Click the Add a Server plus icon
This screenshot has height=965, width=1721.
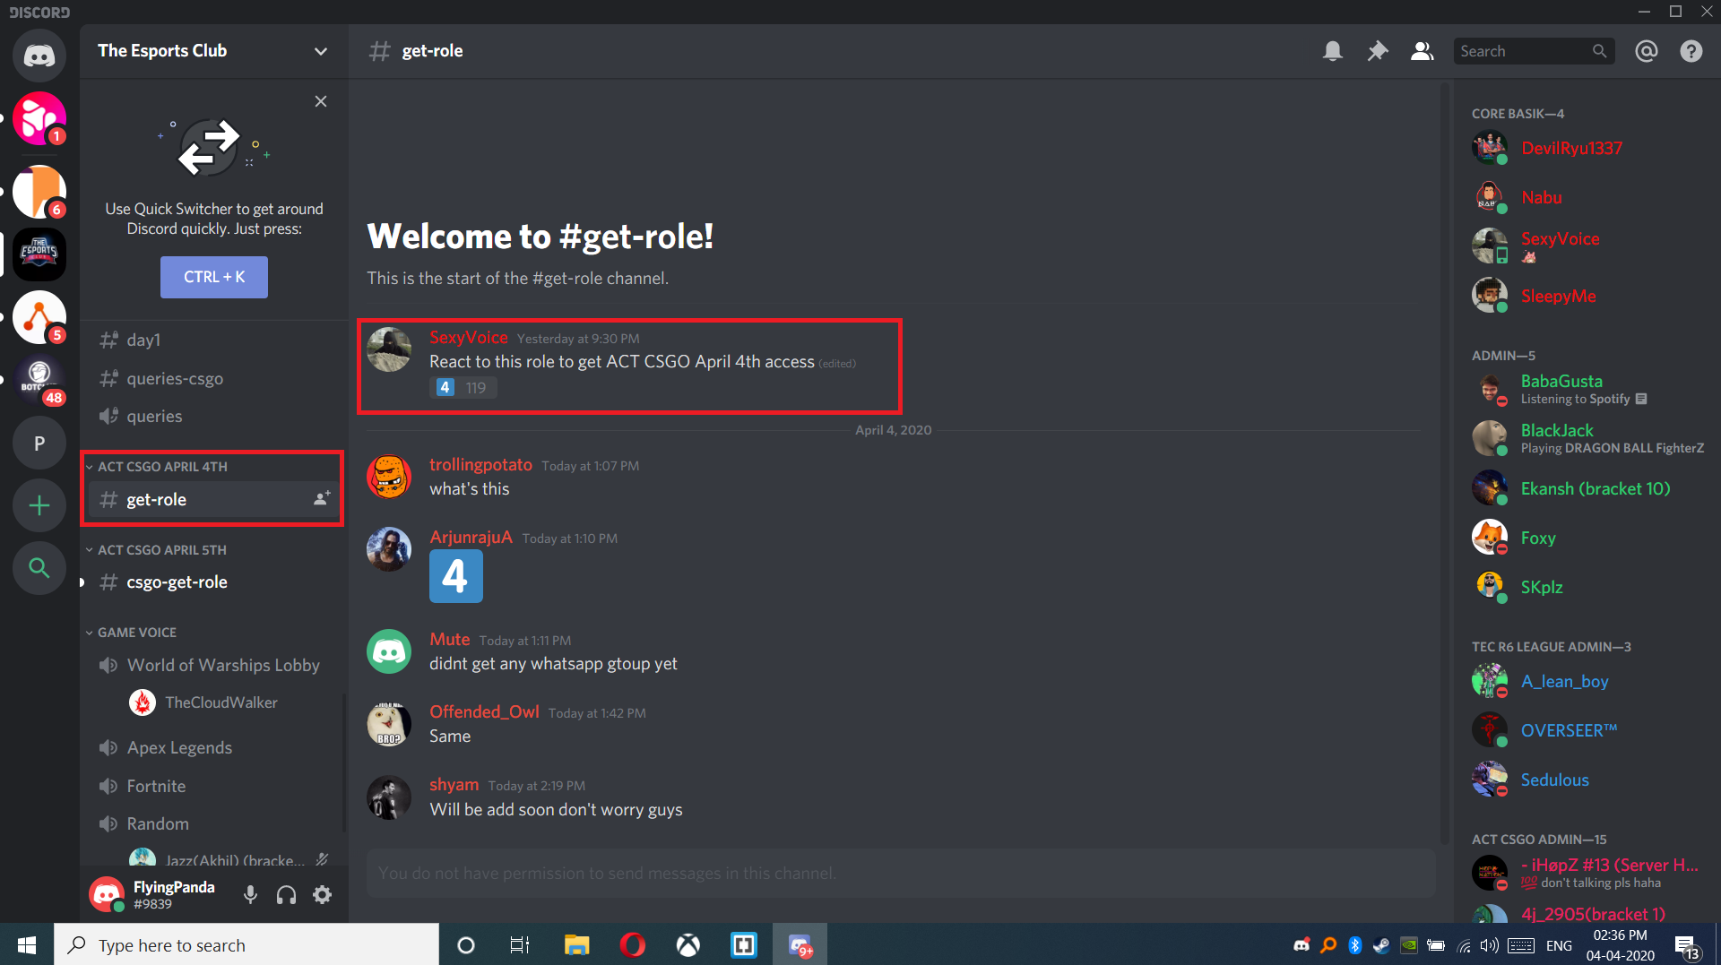click(39, 504)
